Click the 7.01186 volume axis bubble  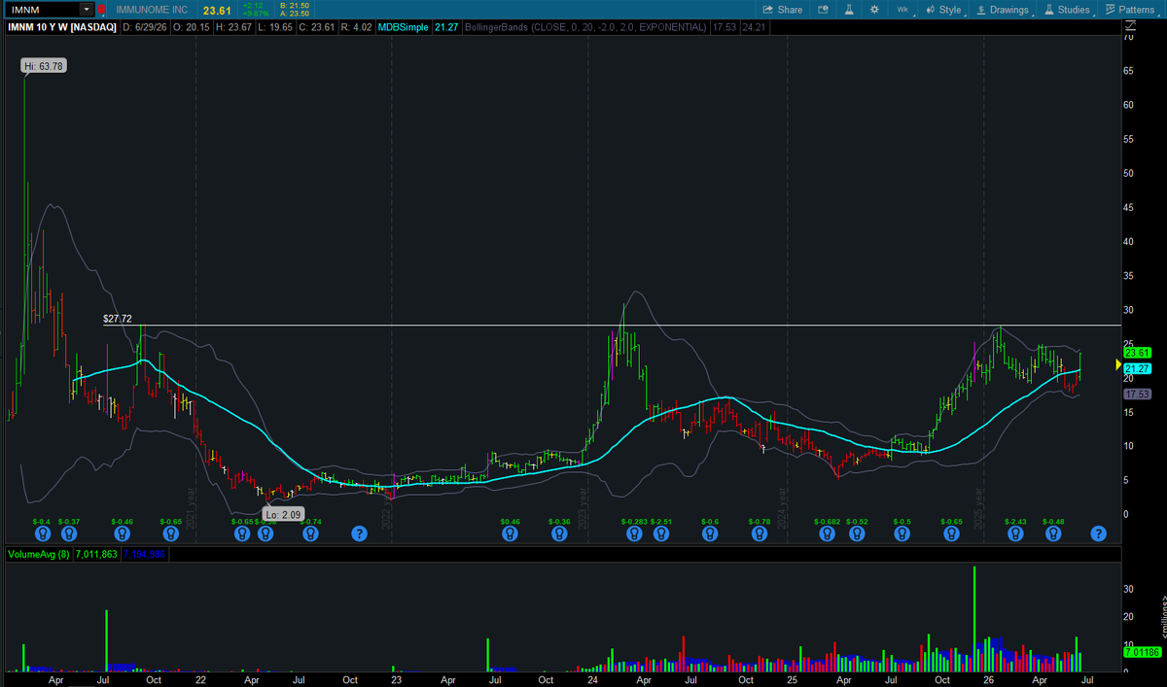(x=1141, y=653)
